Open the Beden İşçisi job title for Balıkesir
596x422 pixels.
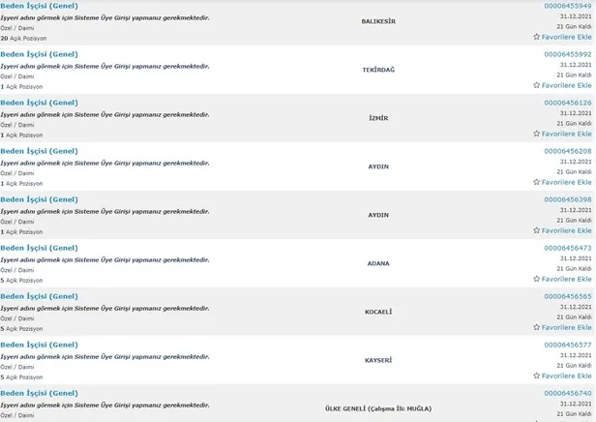[x=39, y=6]
